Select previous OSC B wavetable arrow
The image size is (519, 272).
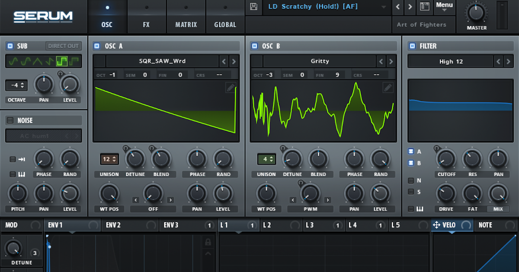tap(381, 61)
